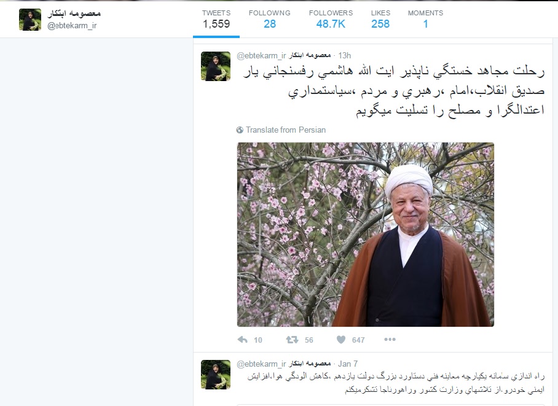Click the avatar beside the 13h tweet
Screen dimensions: 558x406
[x=216, y=66]
